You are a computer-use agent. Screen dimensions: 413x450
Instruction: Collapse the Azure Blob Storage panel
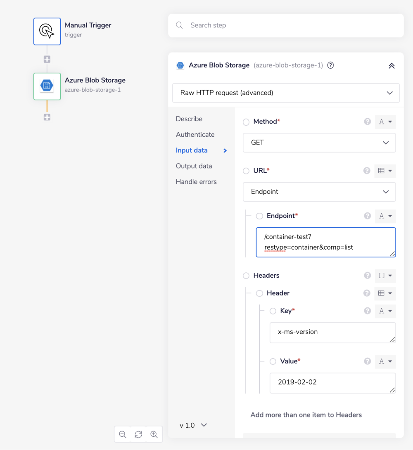(392, 66)
